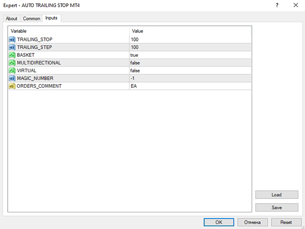Confirm settings with the OK button
Screen dimensions: 305x229
pyautogui.click(x=219, y=222)
